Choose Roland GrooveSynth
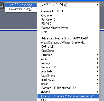 tap(68, 28)
